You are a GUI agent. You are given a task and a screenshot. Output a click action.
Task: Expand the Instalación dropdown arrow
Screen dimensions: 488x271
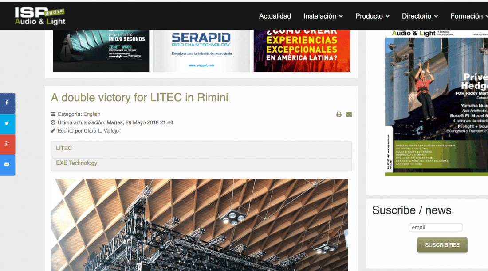click(341, 16)
